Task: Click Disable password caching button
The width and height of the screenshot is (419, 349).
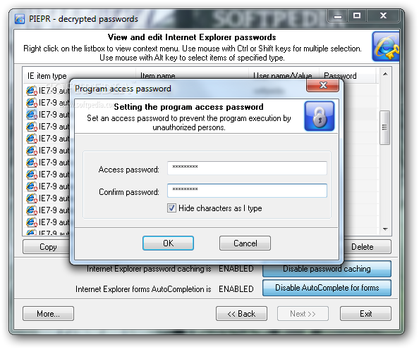Action: [x=327, y=269]
